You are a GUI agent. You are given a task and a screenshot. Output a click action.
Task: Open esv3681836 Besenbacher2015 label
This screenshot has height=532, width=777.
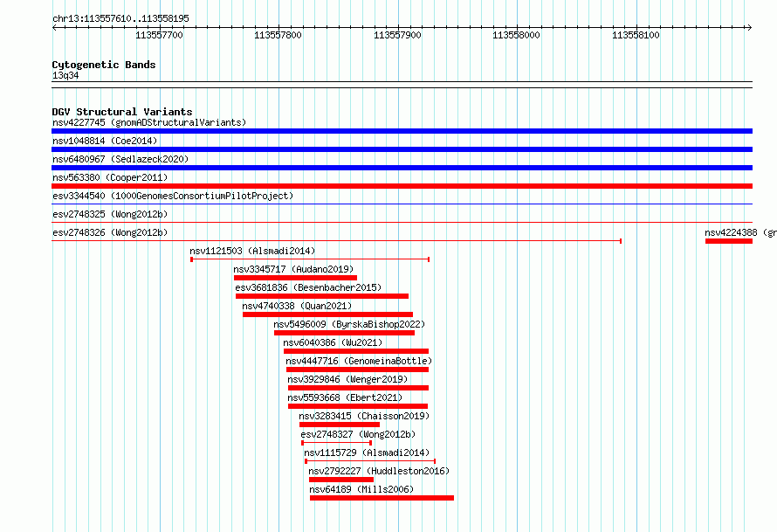pyautogui.click(x=308, y=287)
